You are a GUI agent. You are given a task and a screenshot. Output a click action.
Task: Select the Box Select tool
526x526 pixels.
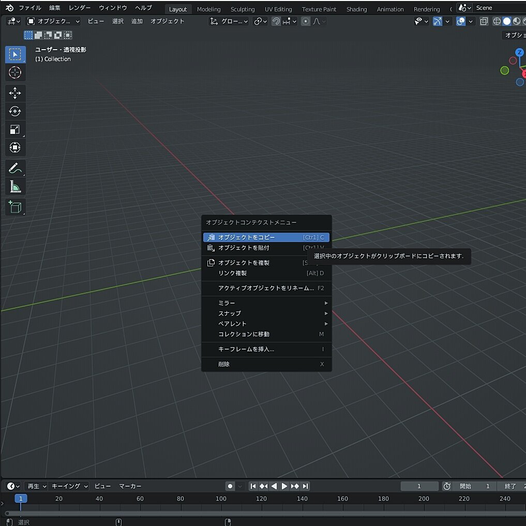tap(15, 54)
